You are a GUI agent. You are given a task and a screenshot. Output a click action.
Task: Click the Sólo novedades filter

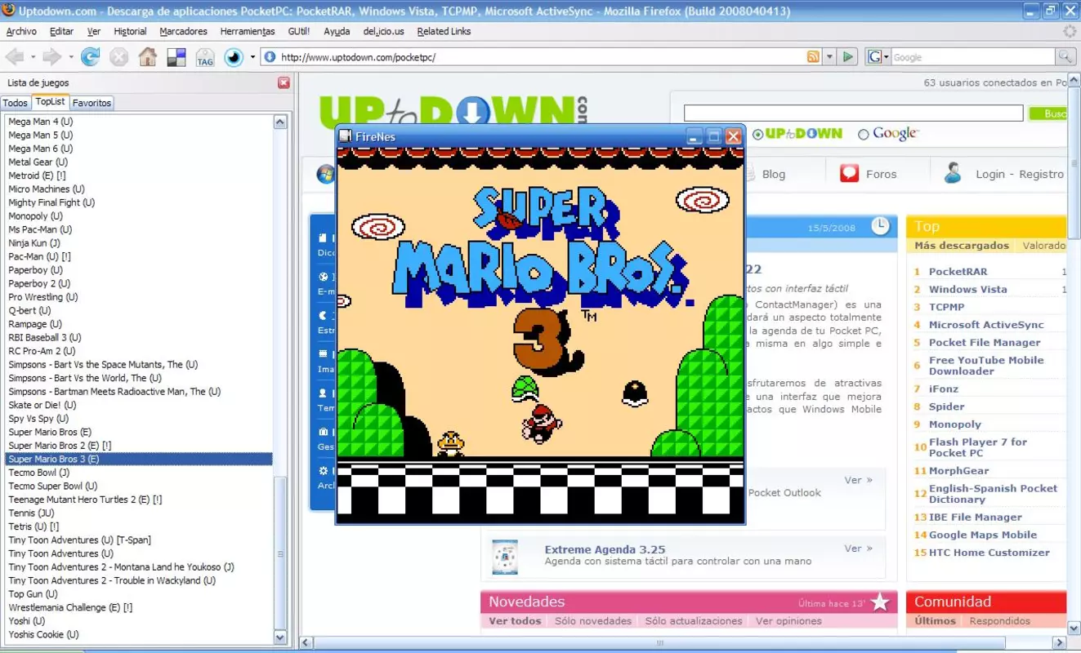coord(593,620)
